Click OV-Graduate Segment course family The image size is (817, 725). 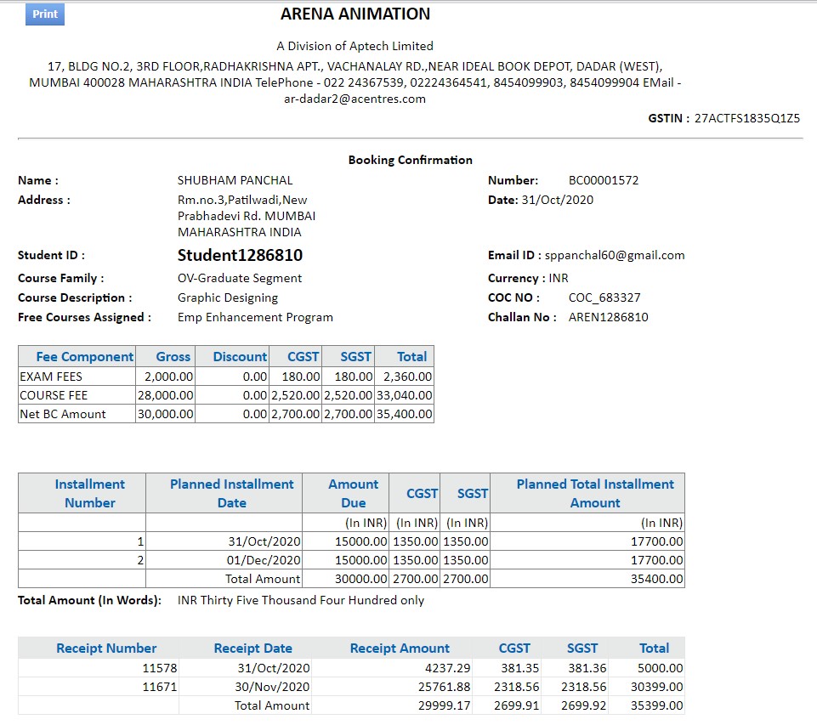click(240, 278)
